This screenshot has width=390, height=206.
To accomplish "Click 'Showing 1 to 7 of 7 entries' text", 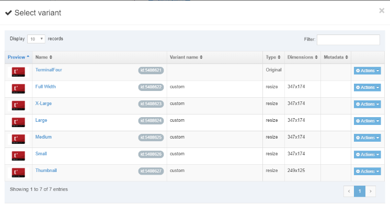I will click(39, 189).
